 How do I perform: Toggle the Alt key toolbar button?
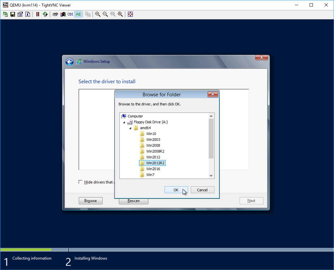[x=78, y=14]
